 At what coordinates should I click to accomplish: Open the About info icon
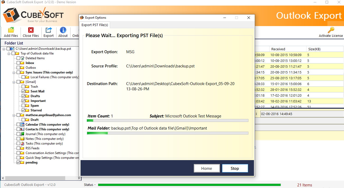[63, 30]
